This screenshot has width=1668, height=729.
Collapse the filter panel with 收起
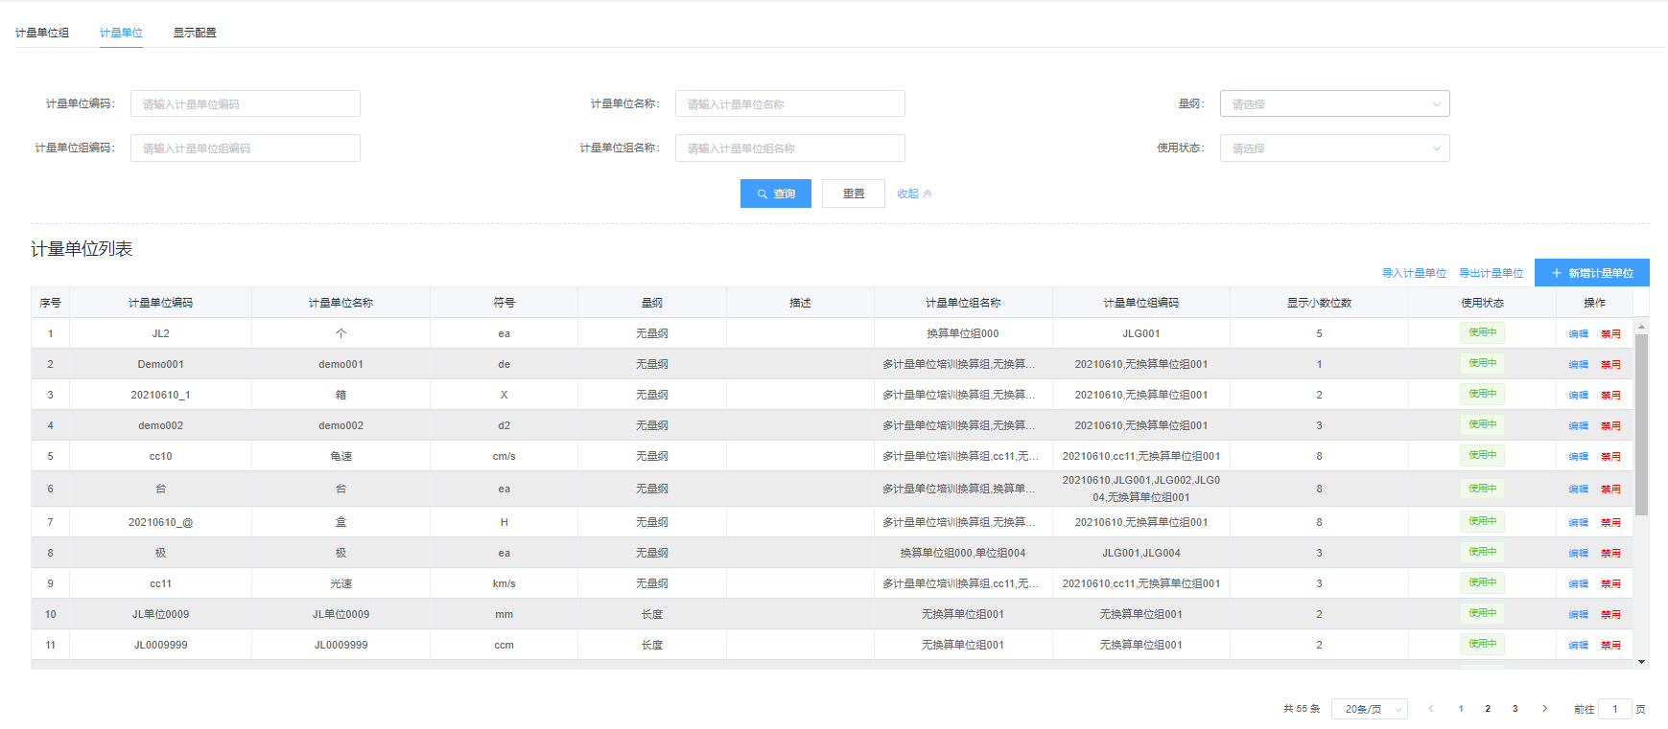(913, 194)
